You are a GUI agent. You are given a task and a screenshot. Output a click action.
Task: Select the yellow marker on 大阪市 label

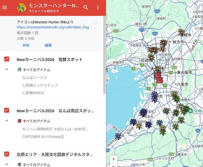158,69
